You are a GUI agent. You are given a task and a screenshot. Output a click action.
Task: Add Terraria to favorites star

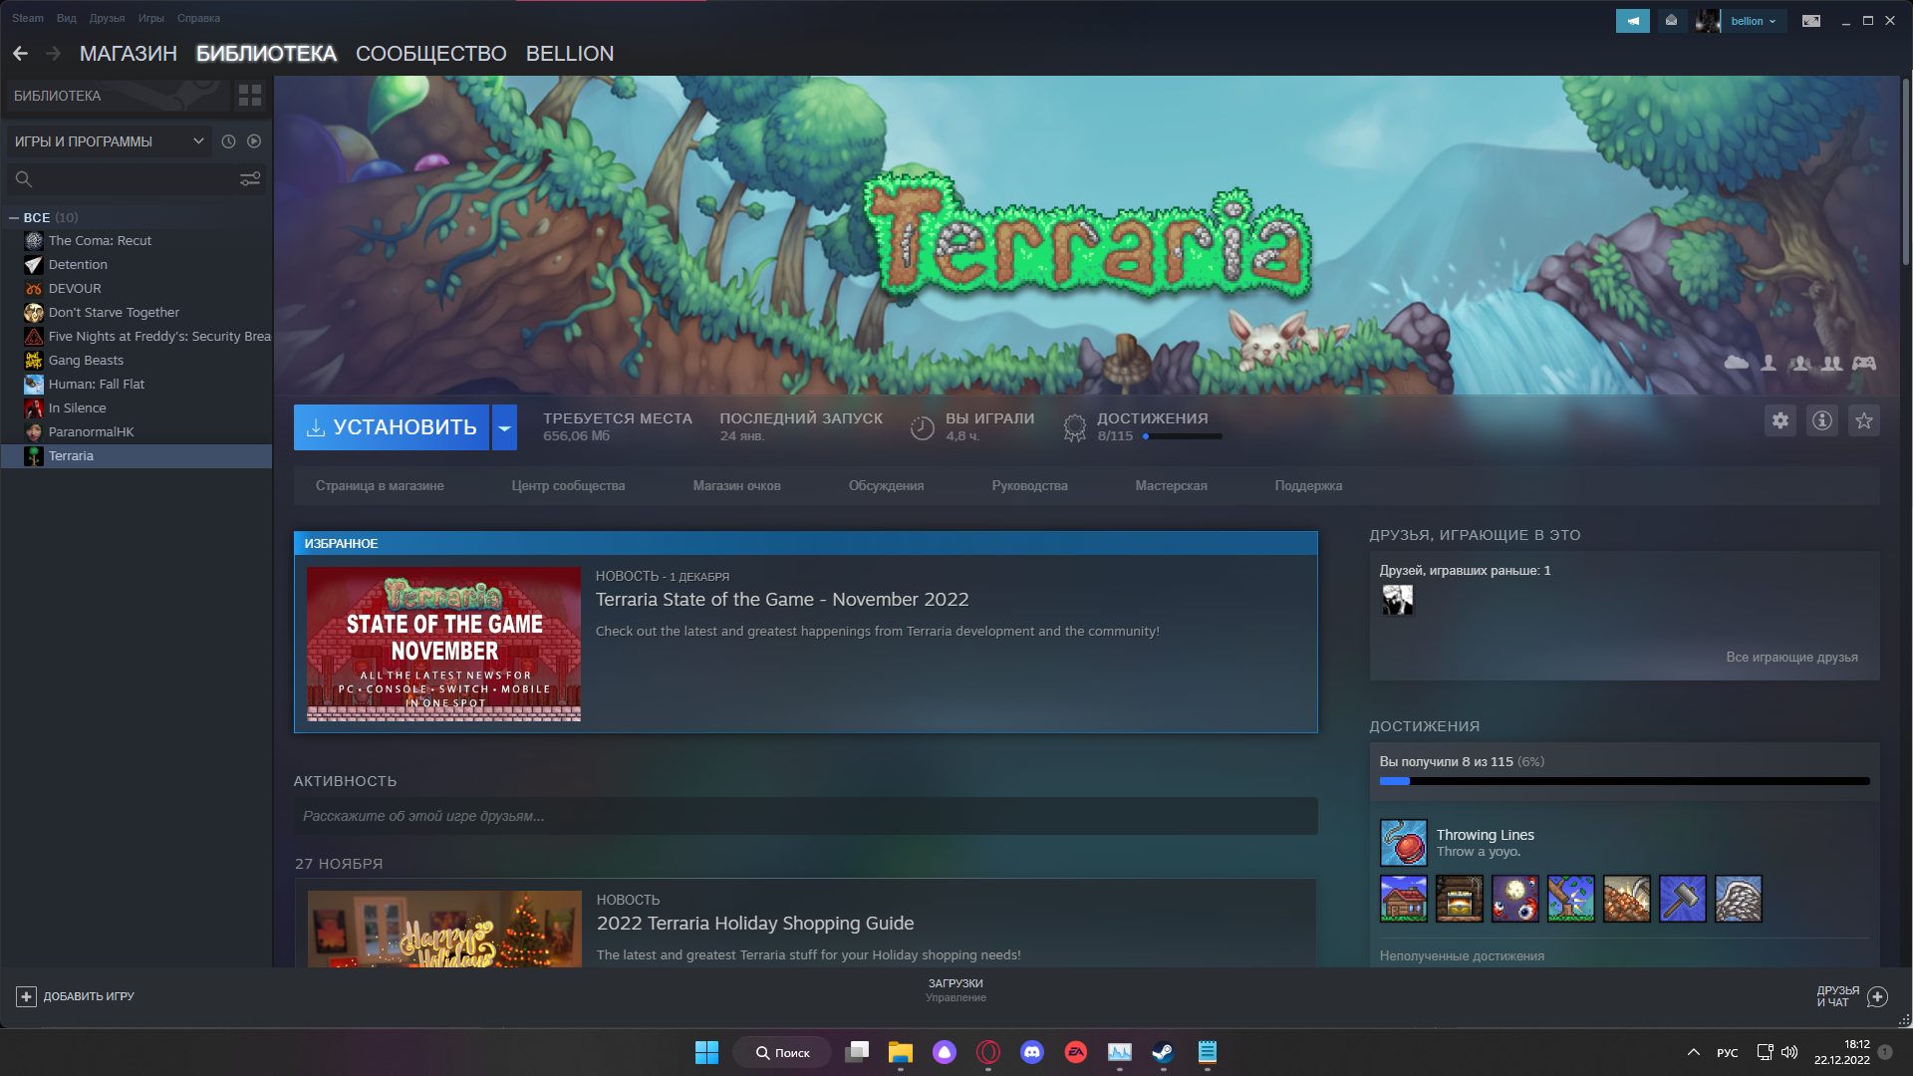(x=1864, y=420)
